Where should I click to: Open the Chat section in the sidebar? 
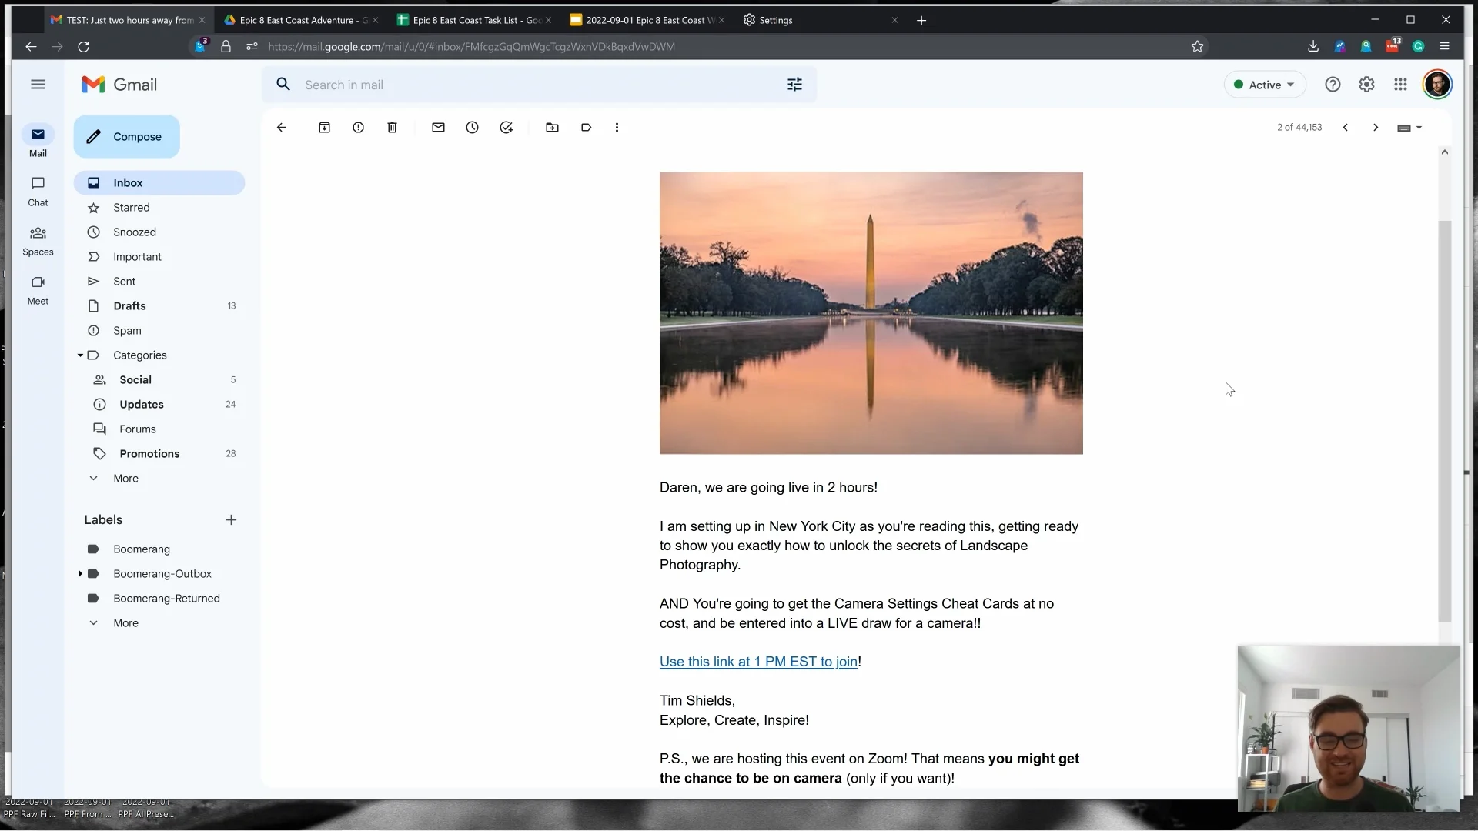(x=38, y=191)
